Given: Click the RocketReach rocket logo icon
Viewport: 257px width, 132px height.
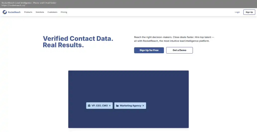Looking at the screenshot, I should coord(5,12).
